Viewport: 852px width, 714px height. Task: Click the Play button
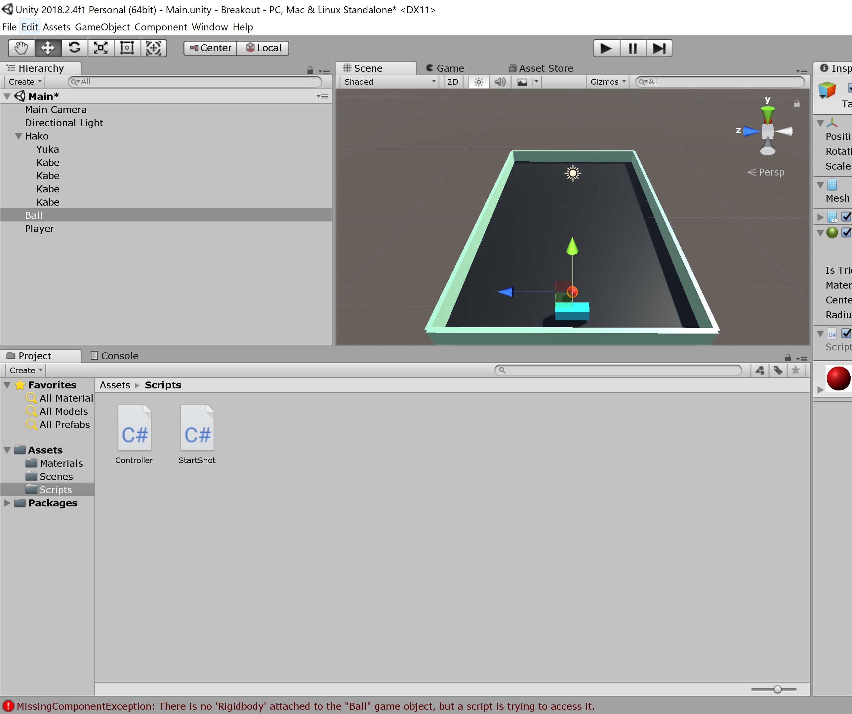pos(607,48)
